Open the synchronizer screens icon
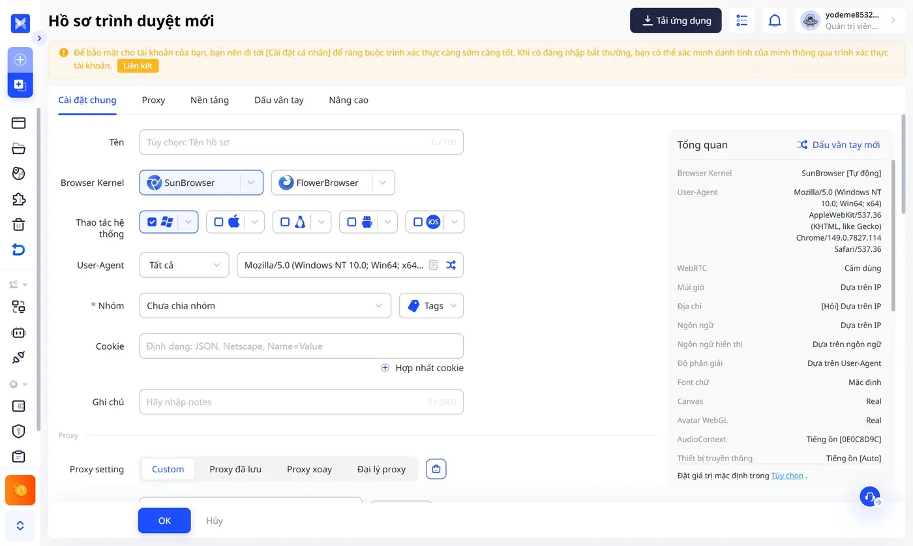This screenshot has width=913, height=546. coord(19,307)
